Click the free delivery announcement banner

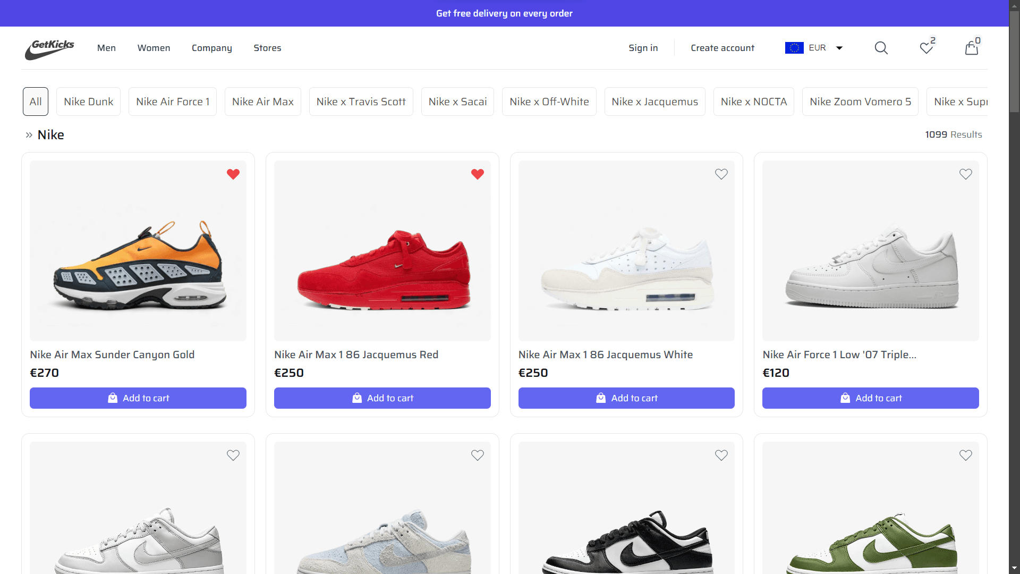coord(504,13)
